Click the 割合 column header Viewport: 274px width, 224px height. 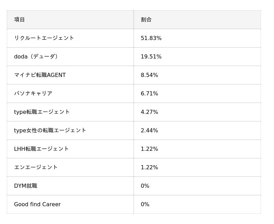pos(146,19)
